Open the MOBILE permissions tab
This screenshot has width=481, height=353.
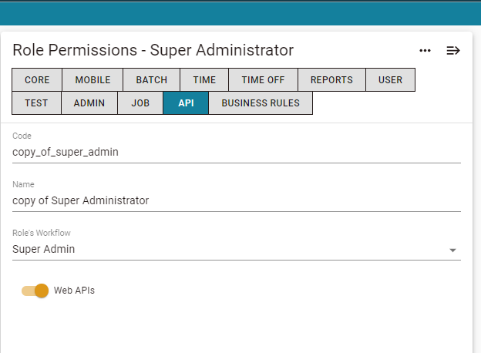click(x=92, y=79)
